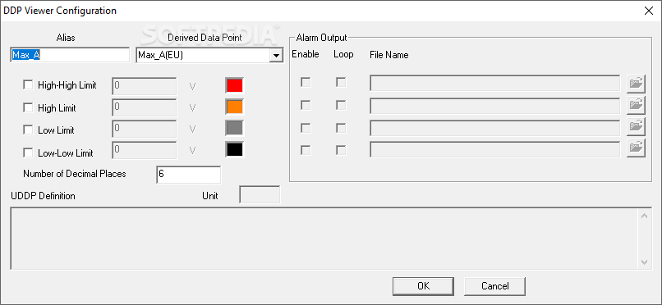Toggle Loop checkbox in fourth alarm row
Screen dimensions: 662x305
click(341, 150)
